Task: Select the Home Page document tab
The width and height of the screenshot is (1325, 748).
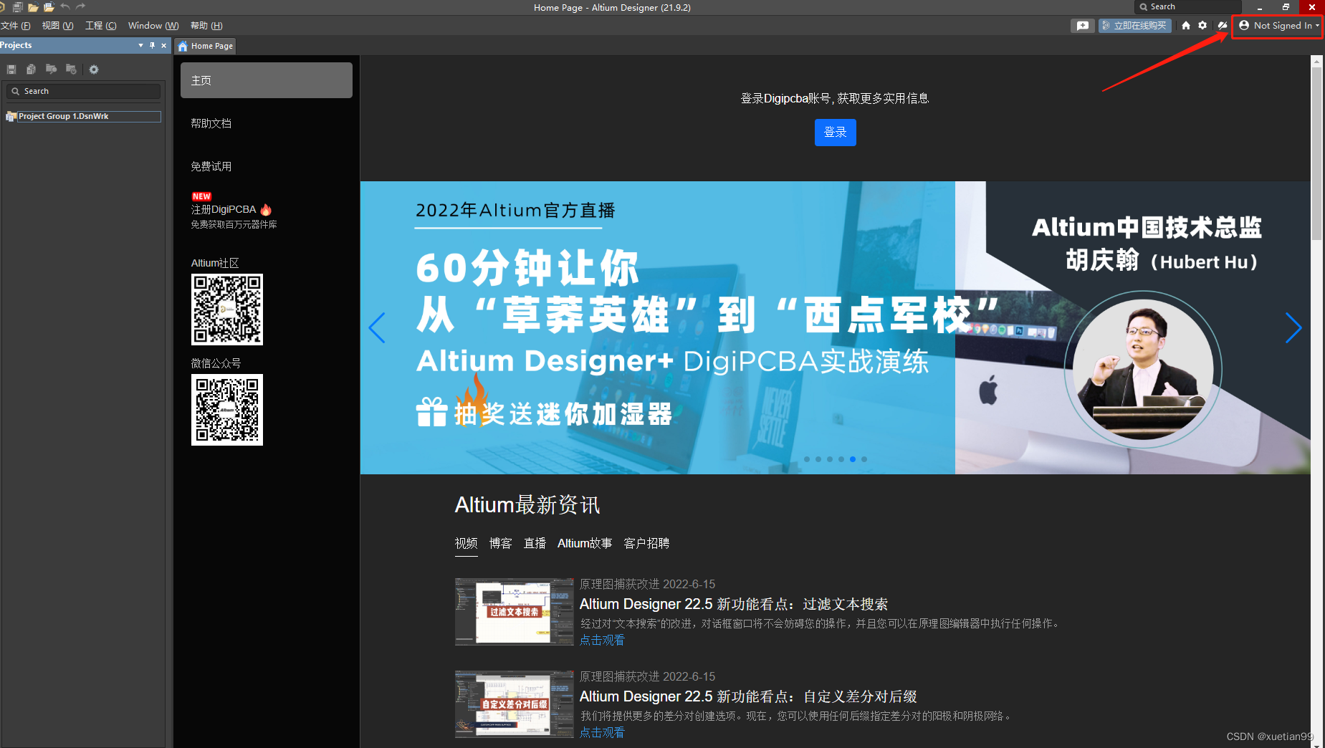Action: (206, 46)
